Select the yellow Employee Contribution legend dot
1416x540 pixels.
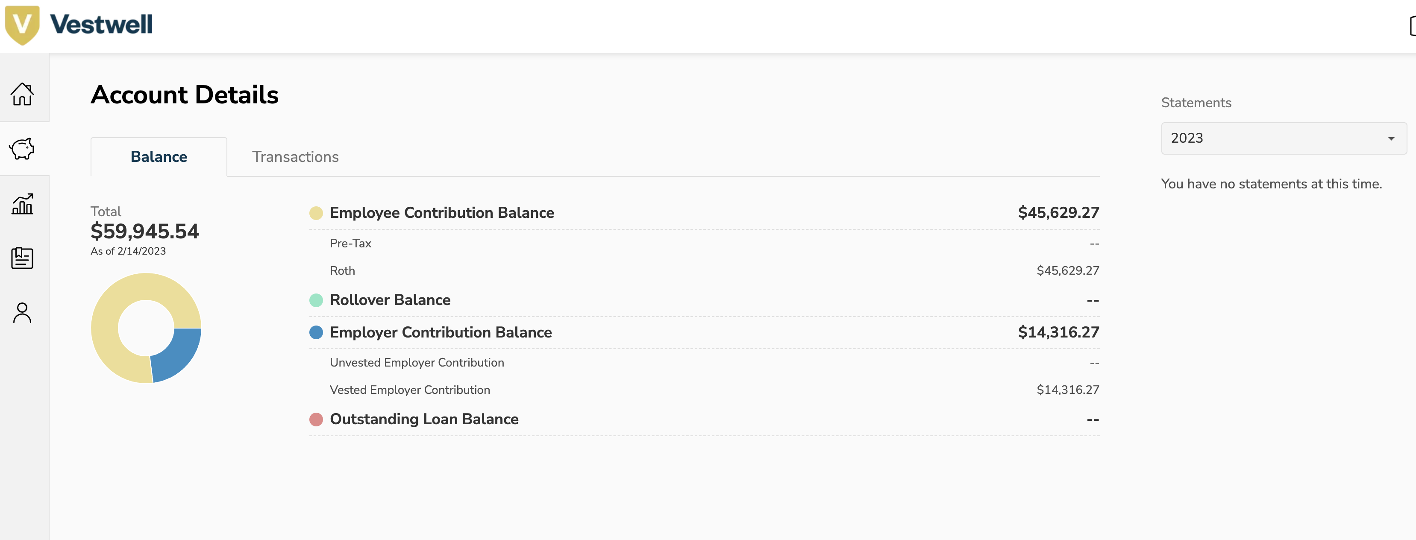coord(317,213)
